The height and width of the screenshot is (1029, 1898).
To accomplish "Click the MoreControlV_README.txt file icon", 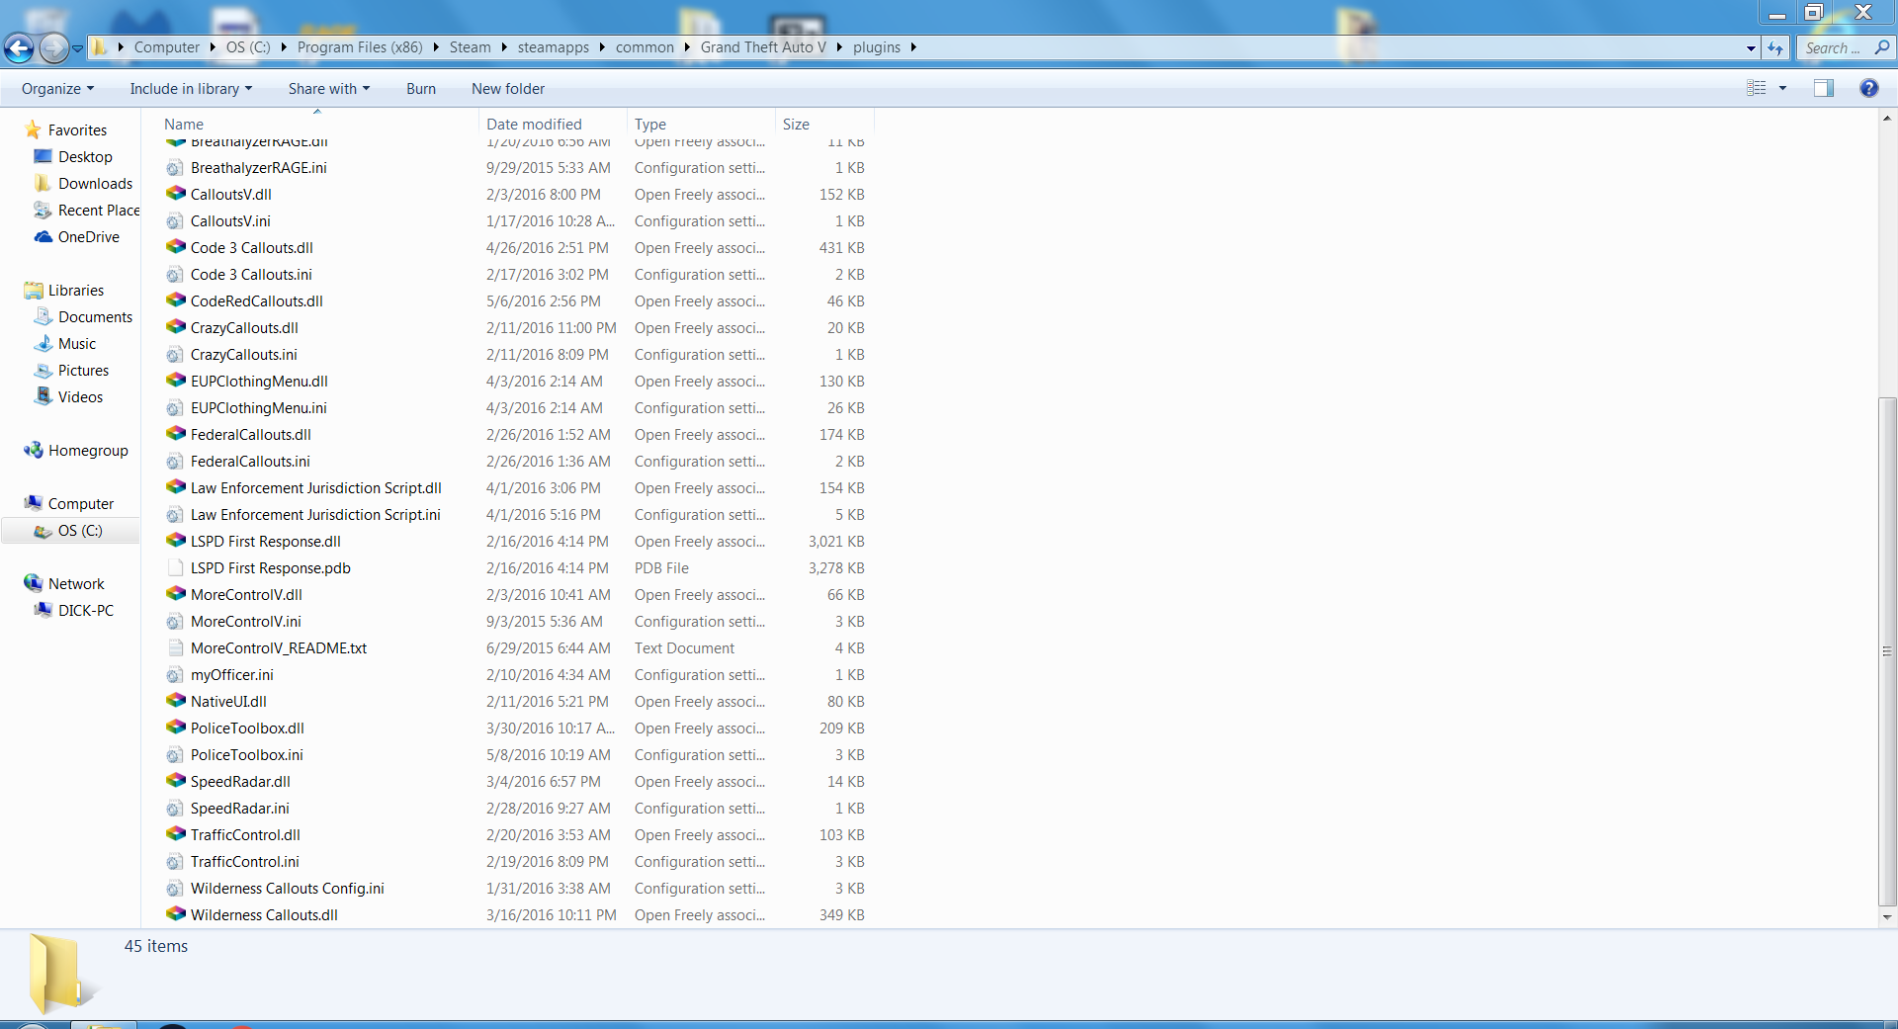I will click(175, 648).
